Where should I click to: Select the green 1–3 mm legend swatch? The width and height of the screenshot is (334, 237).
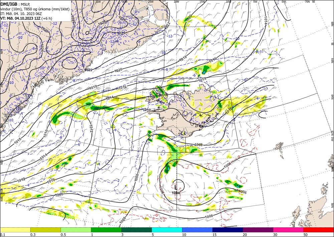pyautogui.click(x=106, y=230)
